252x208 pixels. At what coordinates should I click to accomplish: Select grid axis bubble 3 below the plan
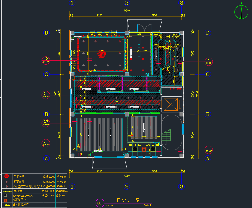tap(182, 186)
